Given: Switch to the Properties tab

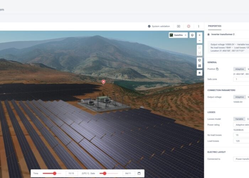Looking at the screenshot, I should pyautogui.click(x=214, y=26).
